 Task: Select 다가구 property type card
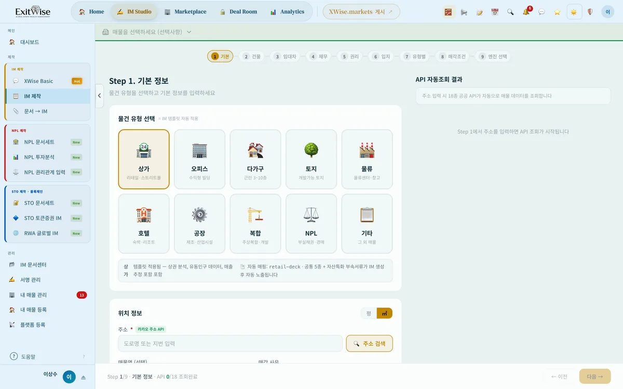[255, 159]
